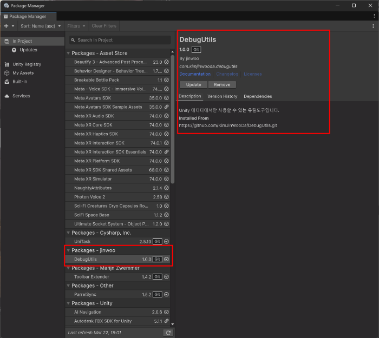
Task: Select Toolbar Extender package
Action: pos(117,277)
